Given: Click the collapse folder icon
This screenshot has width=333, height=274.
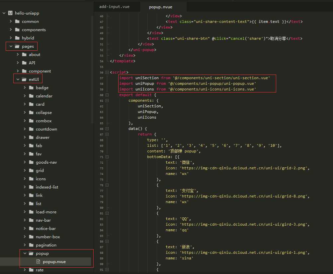Looking at the screenshot, I should click(31, 113).
